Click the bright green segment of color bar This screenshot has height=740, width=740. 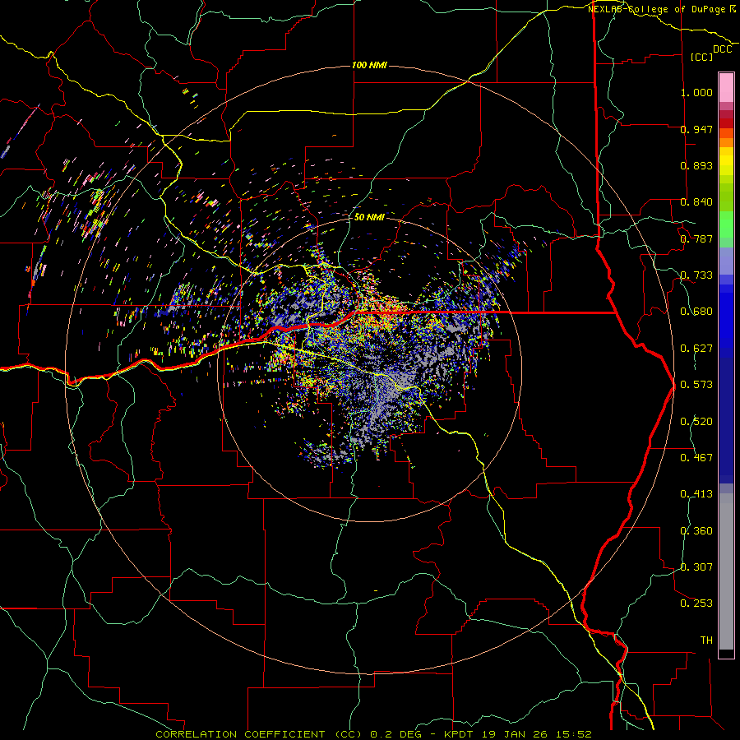point(726,224)
